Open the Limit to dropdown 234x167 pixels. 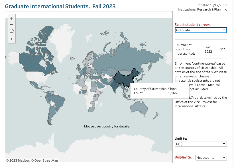pos(201,144)
